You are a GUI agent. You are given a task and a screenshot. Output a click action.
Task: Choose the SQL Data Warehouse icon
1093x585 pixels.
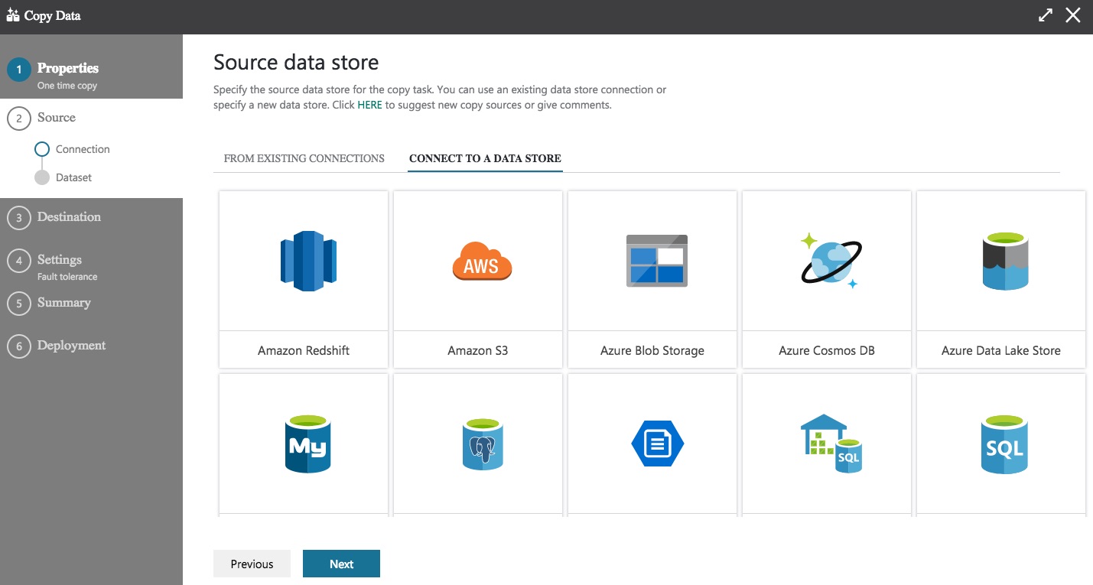(831, 444)
